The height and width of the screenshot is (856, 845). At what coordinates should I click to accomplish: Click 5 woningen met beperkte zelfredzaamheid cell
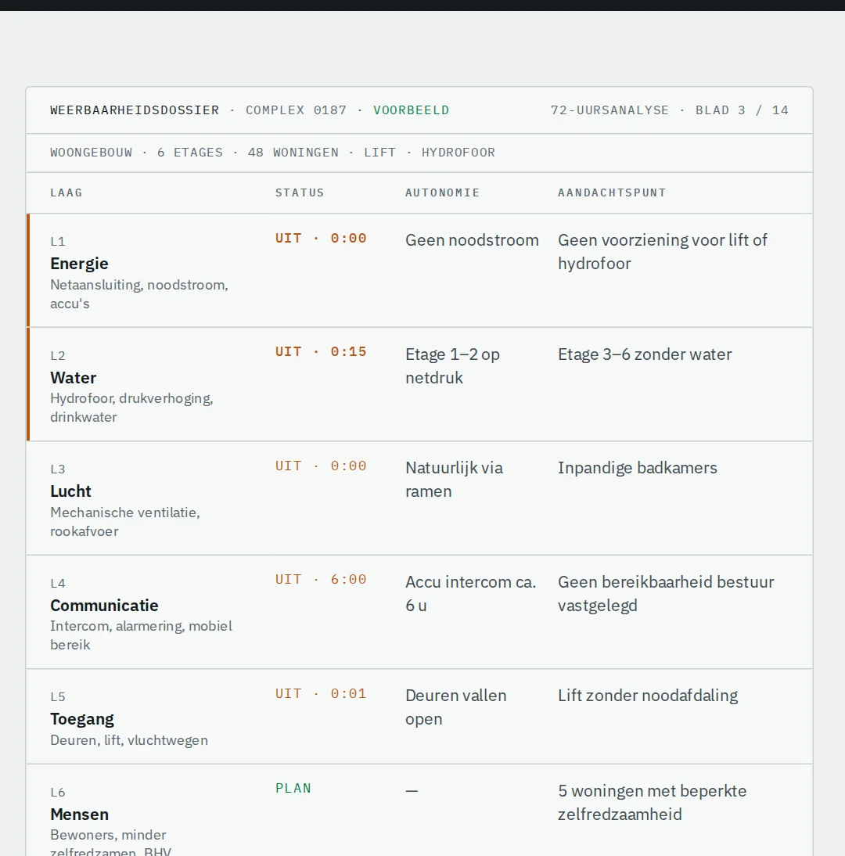click(653, 803)
